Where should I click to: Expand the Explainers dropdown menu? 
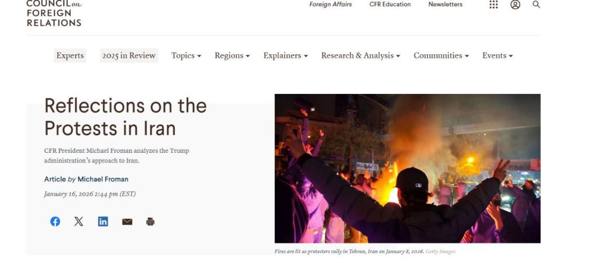pos(286,55)
